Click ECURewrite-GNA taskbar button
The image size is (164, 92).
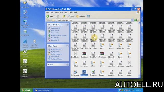point(43,90)
